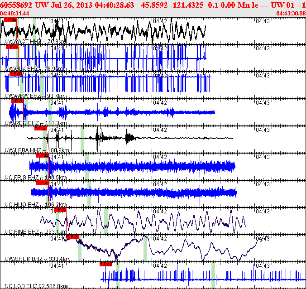The width and height of the screenshot is (306, 289).
Task: Click the NC LGB EHZ station label
Action: click(x=36, y=286)
